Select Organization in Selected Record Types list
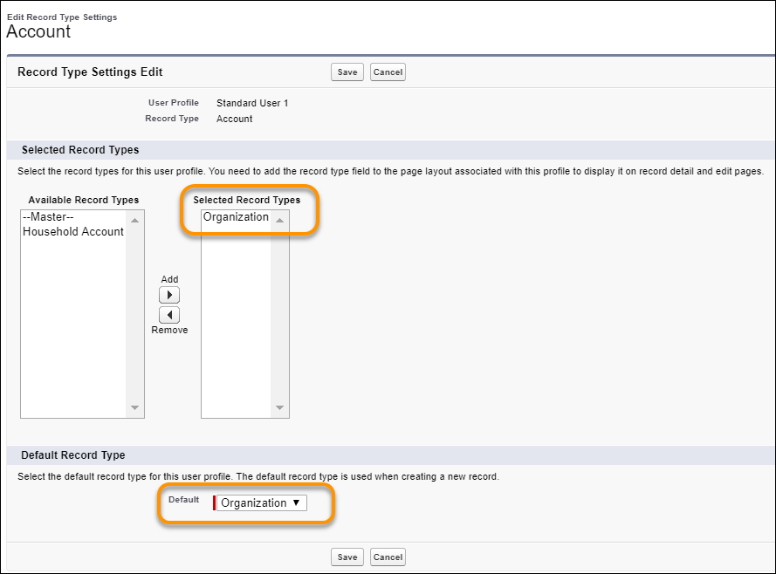Image resolution: width=776 pixels, height=574 pixels. [236, 217]
